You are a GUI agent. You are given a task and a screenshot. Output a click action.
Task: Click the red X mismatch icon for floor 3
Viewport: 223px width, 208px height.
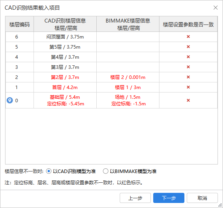click(x=188, y=67)
